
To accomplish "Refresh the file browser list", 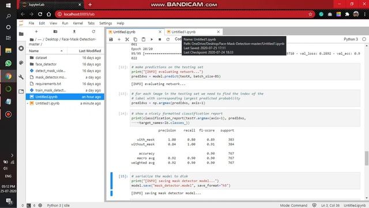I will [93, 32].
